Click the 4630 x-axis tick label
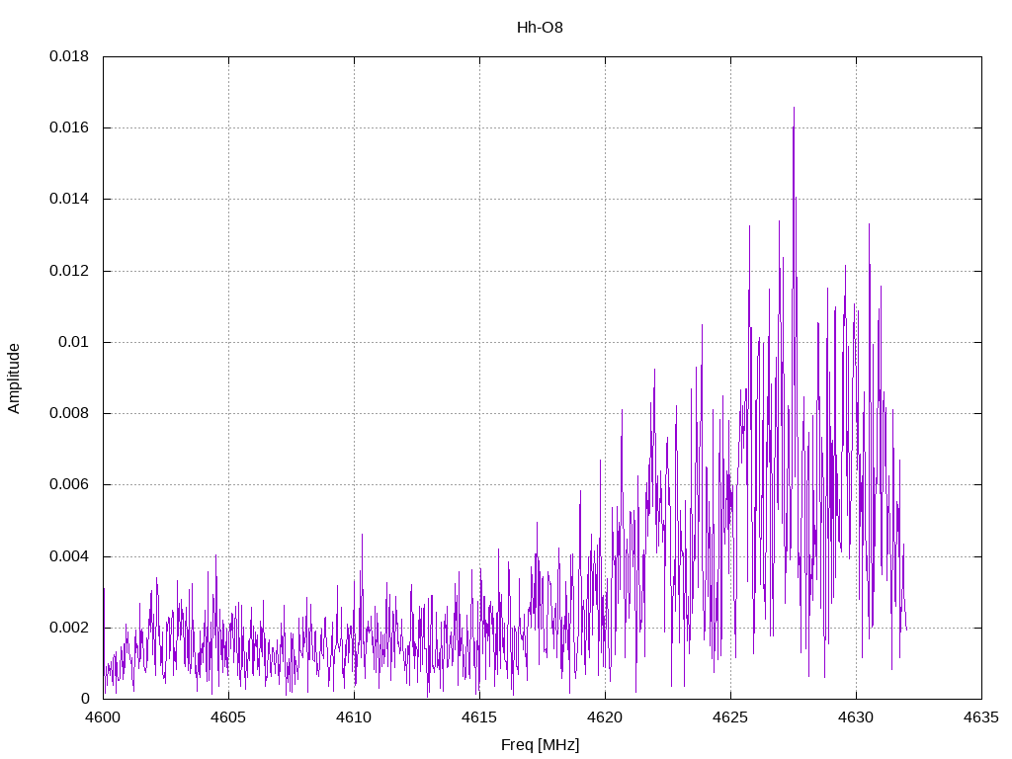 tap(857, 717)
